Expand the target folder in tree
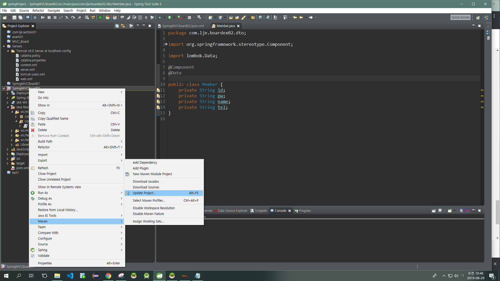 pos(8,163)
